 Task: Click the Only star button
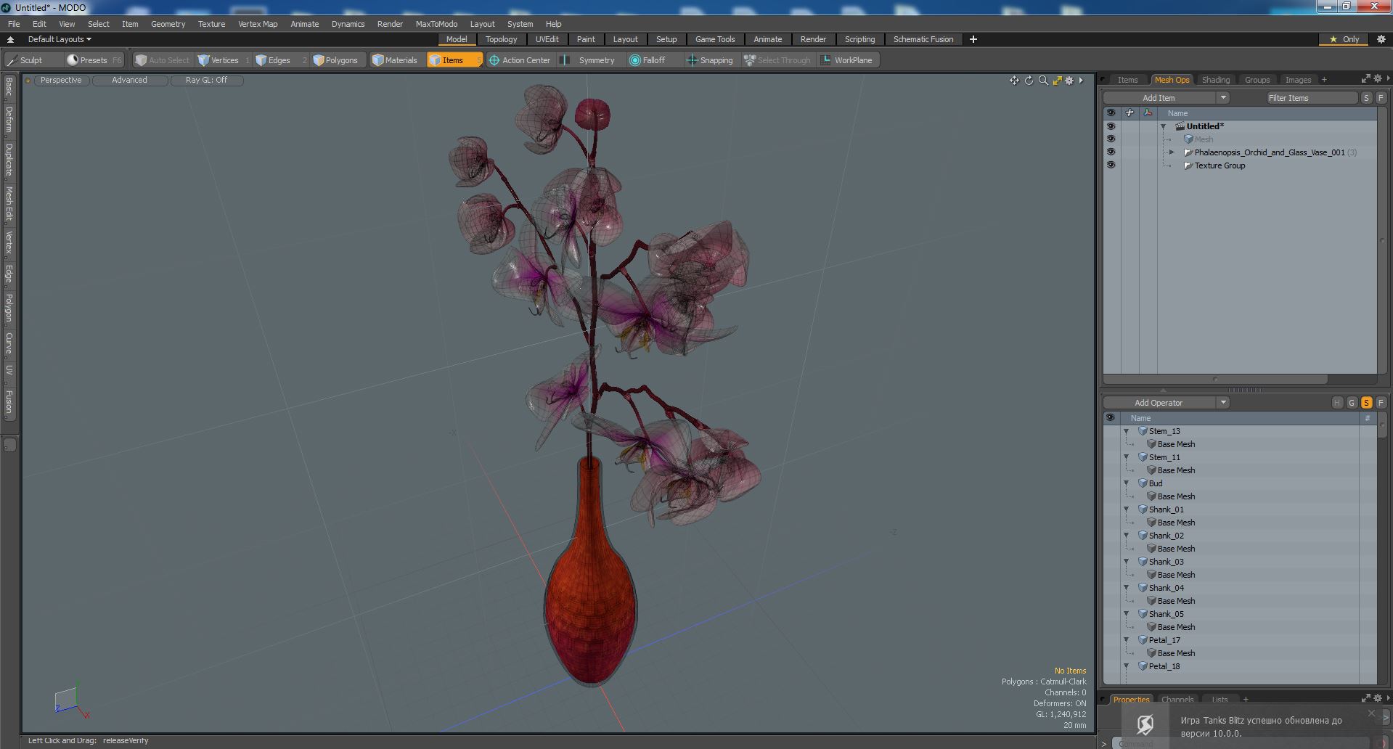click(1344, 39)
